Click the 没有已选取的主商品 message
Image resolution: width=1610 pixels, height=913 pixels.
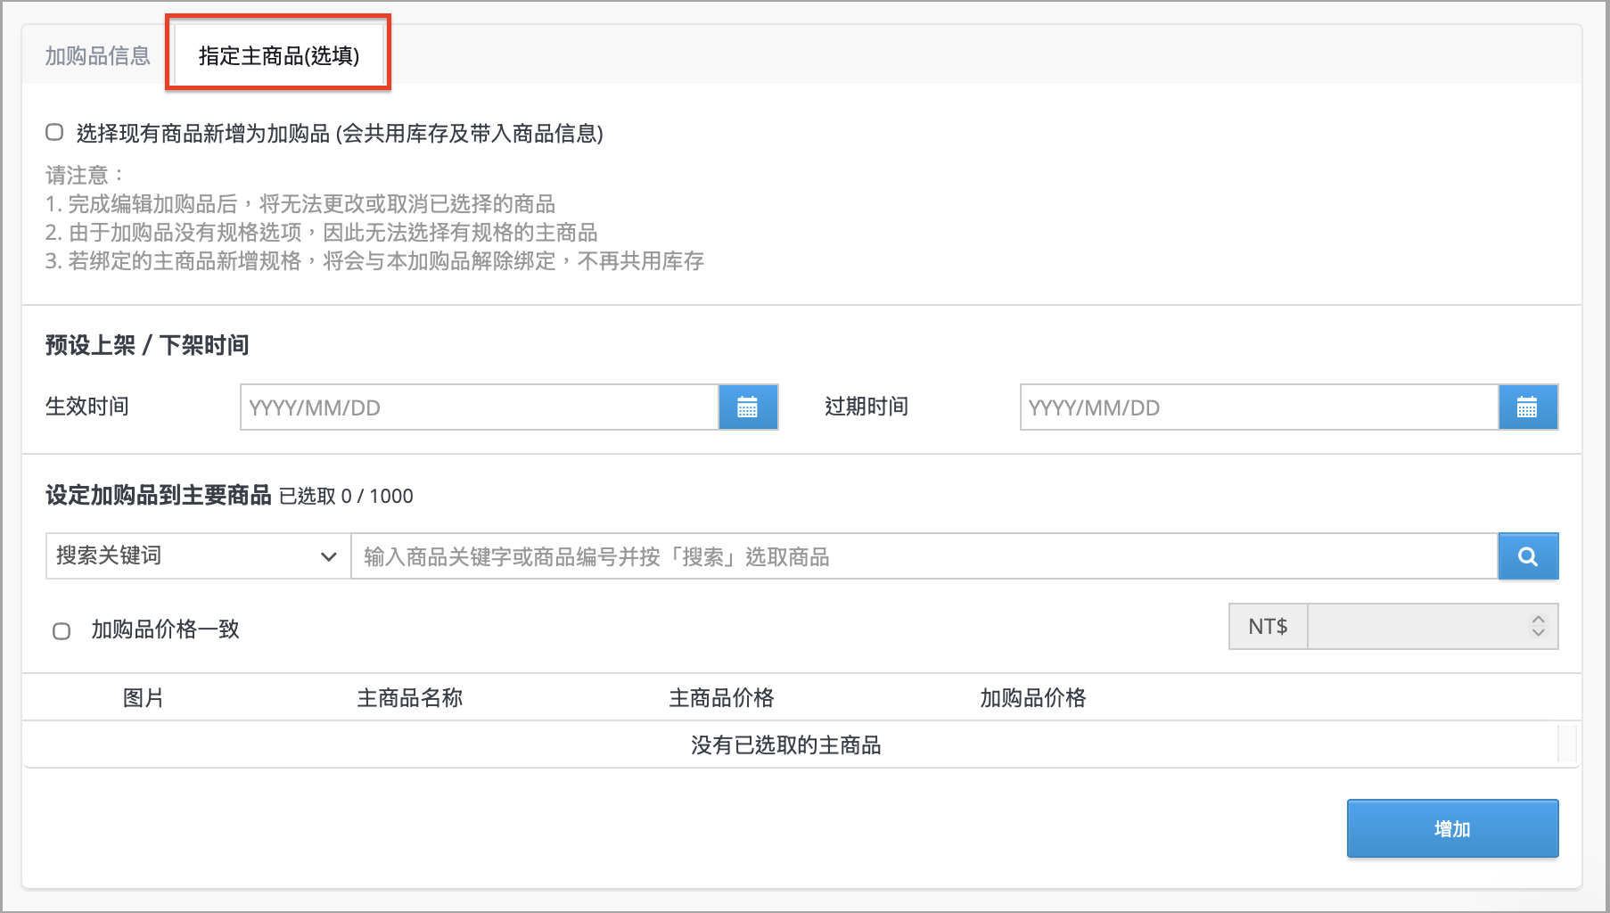click(x=785, y=745)
